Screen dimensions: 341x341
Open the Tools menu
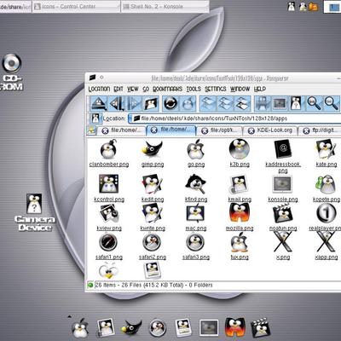[x=194, y=89]
